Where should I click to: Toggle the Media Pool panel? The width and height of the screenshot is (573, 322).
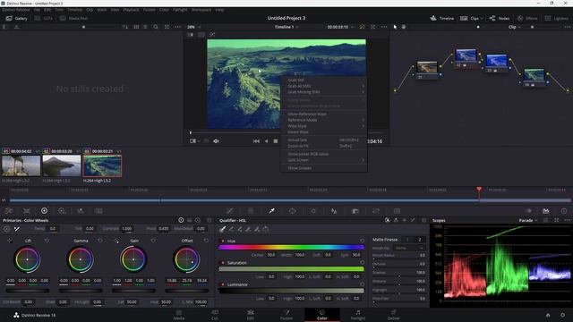73,18
